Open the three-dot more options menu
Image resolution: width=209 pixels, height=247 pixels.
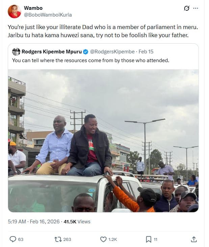(195, 8)
